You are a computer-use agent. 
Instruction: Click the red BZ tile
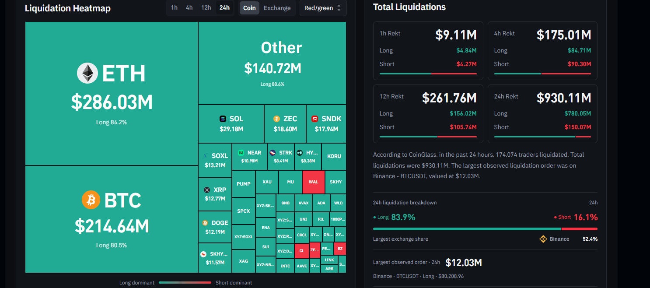pyautogui.click(x=340, y=249)
